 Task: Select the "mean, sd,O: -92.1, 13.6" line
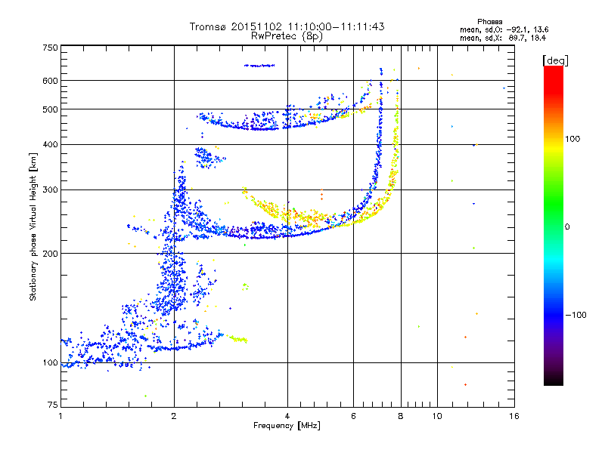pyautogui.click(x=504, y=29)
